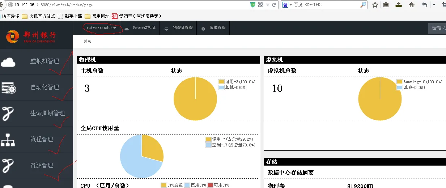
Task: Click the Baidu paw search engine icon
Action: point(285,5)
